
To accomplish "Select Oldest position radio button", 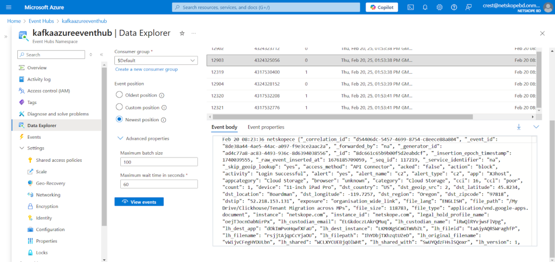I will 119,95.
